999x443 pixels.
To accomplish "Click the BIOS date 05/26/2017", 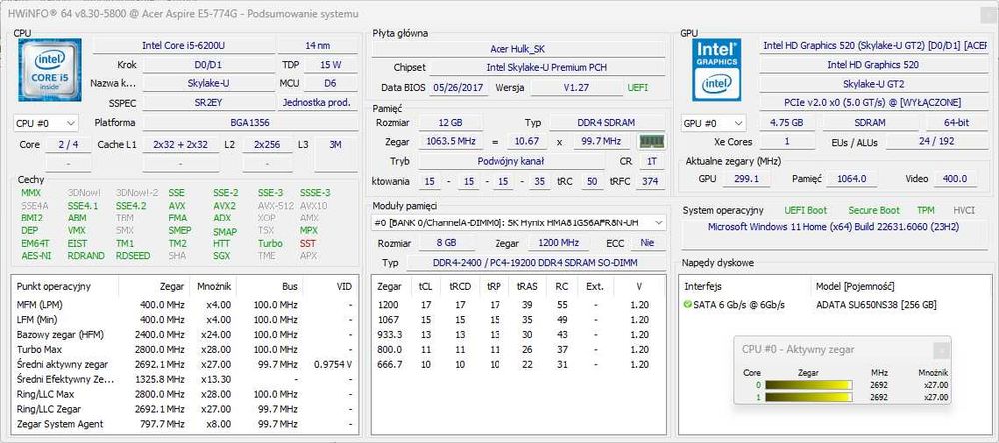I will point(459,88).
